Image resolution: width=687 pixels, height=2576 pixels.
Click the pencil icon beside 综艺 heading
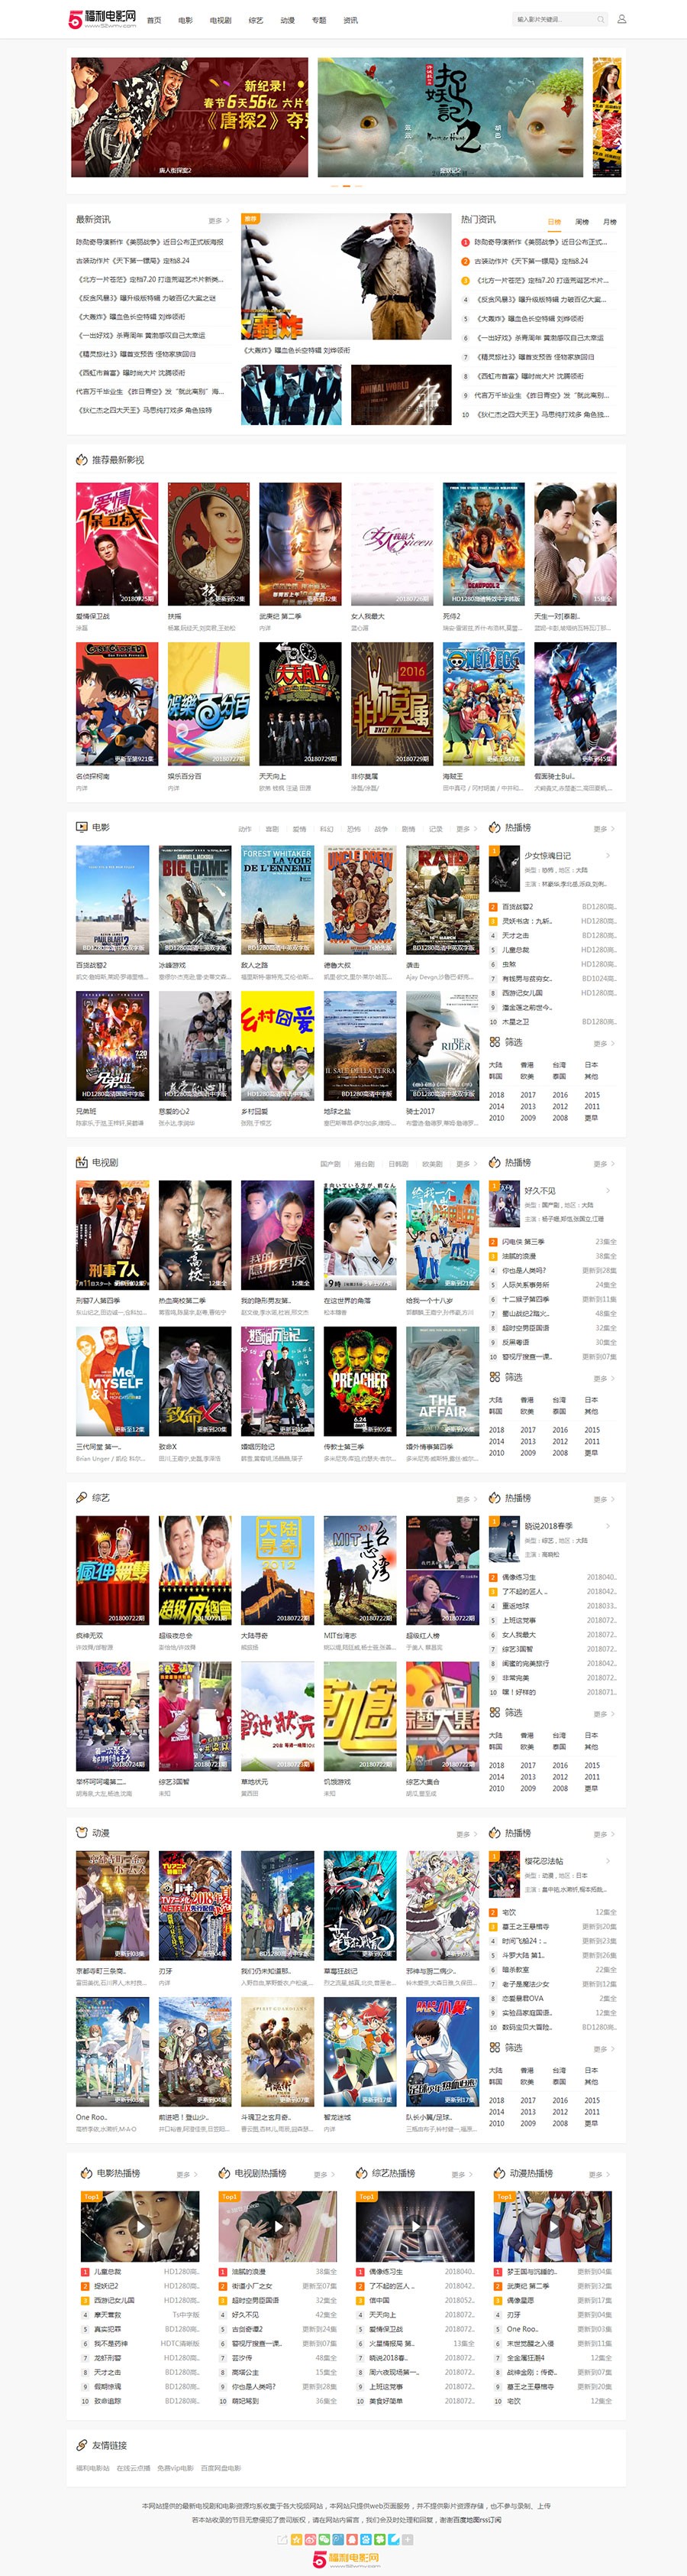[x=82, y=1497]
